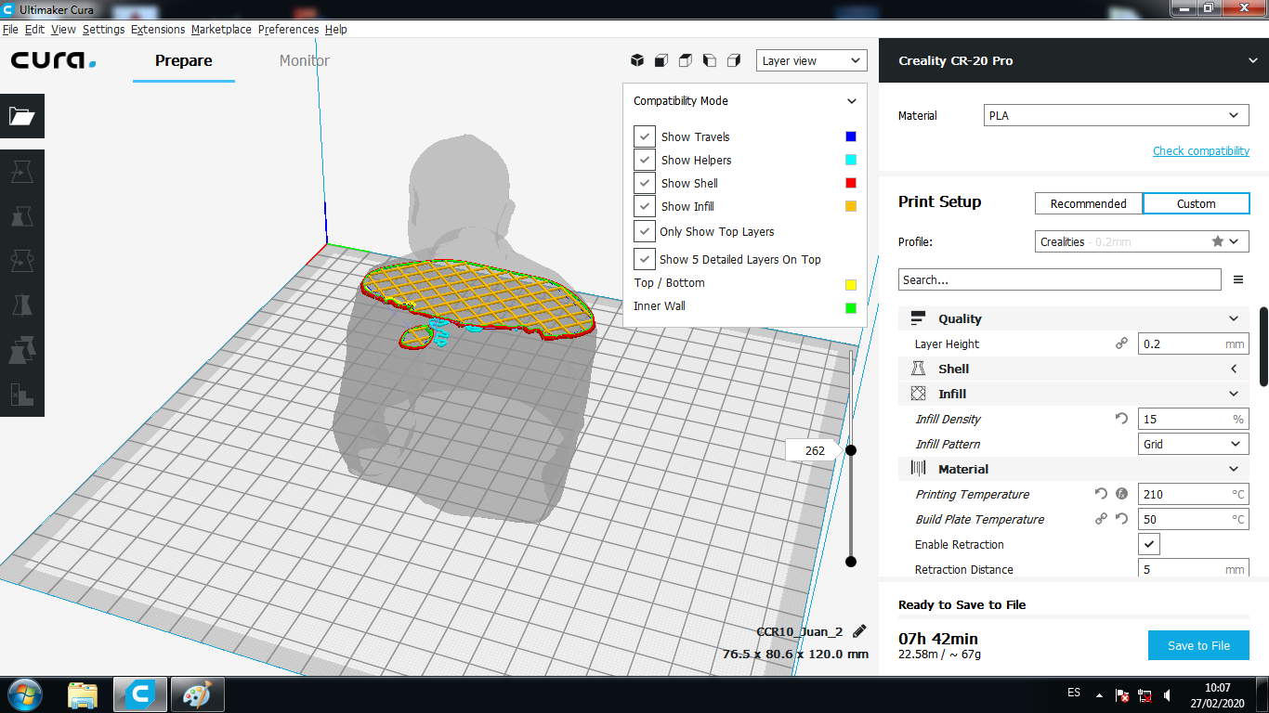
Task: Switch camera to the right side view cube
Action: click(x=734, y=60)
